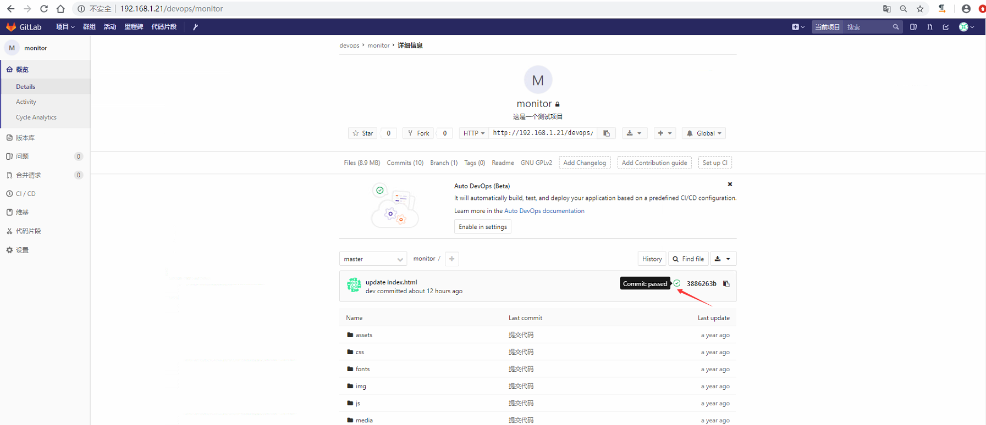Fork the monitor project
This screenshot has width=986, height=425.
pyautogui.click(x=418, y=133)
